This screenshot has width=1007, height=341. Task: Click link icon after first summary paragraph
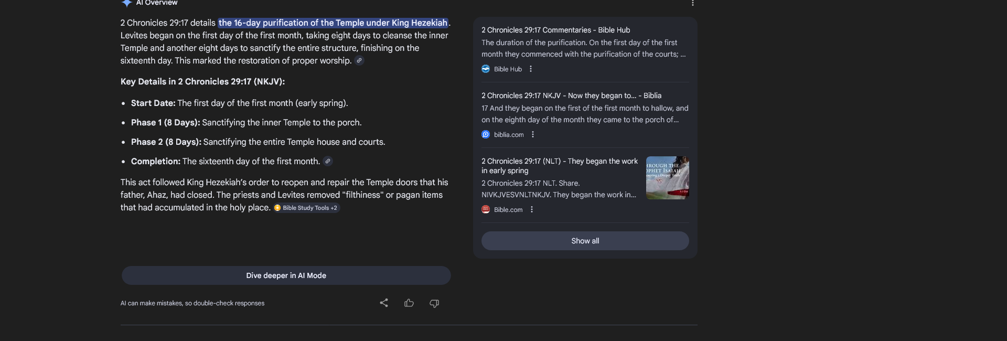[359, 60]
